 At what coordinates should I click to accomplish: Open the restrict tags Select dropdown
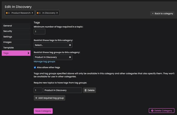53,45
